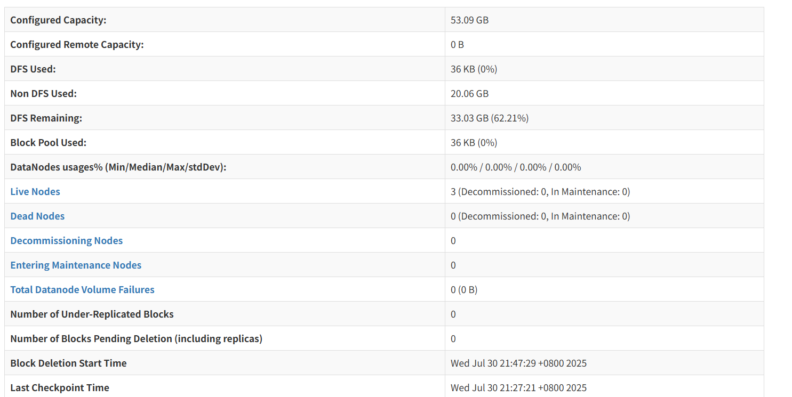
Task: Click the DFS Used label
Action: 33,69
